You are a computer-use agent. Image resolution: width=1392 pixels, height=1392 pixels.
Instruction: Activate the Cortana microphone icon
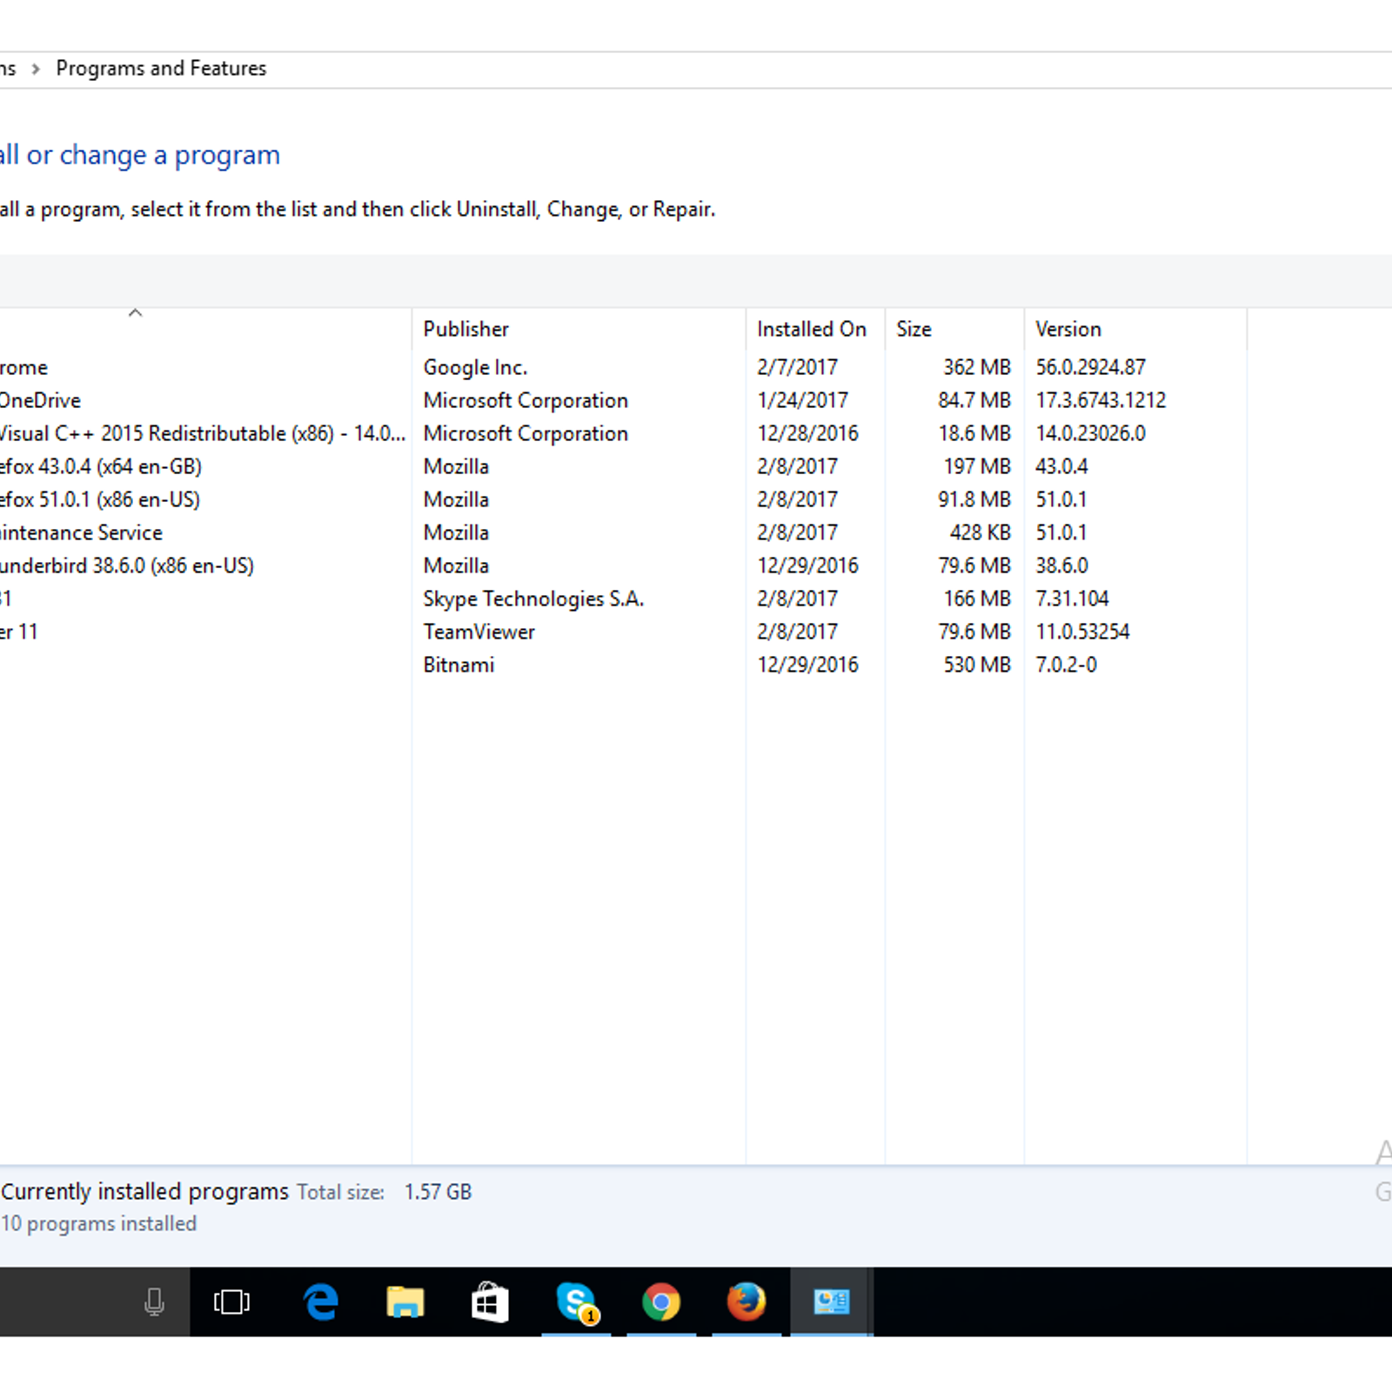click(x=155, y=1302)
